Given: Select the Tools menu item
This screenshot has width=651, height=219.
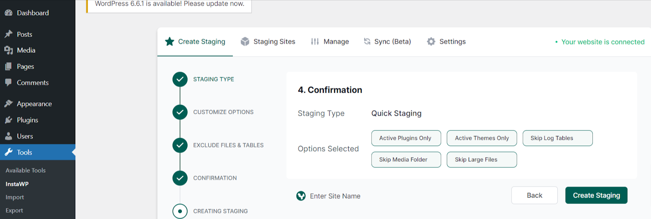Looking at the screenshot, I should (37, 152).
